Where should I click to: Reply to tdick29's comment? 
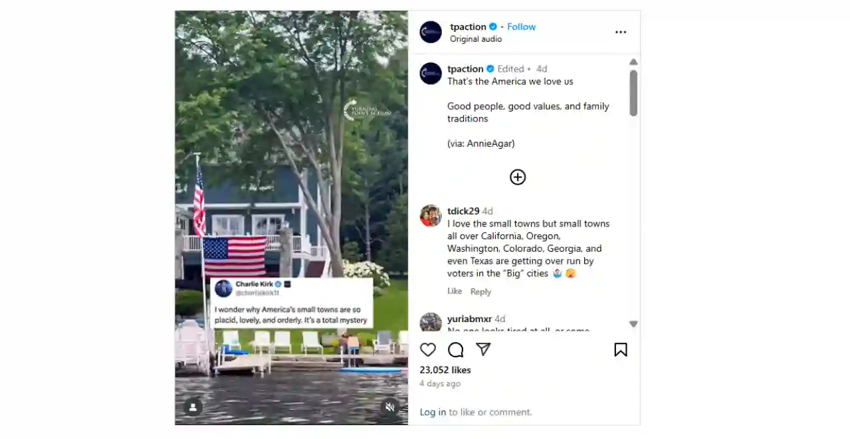tap(480, 292)
